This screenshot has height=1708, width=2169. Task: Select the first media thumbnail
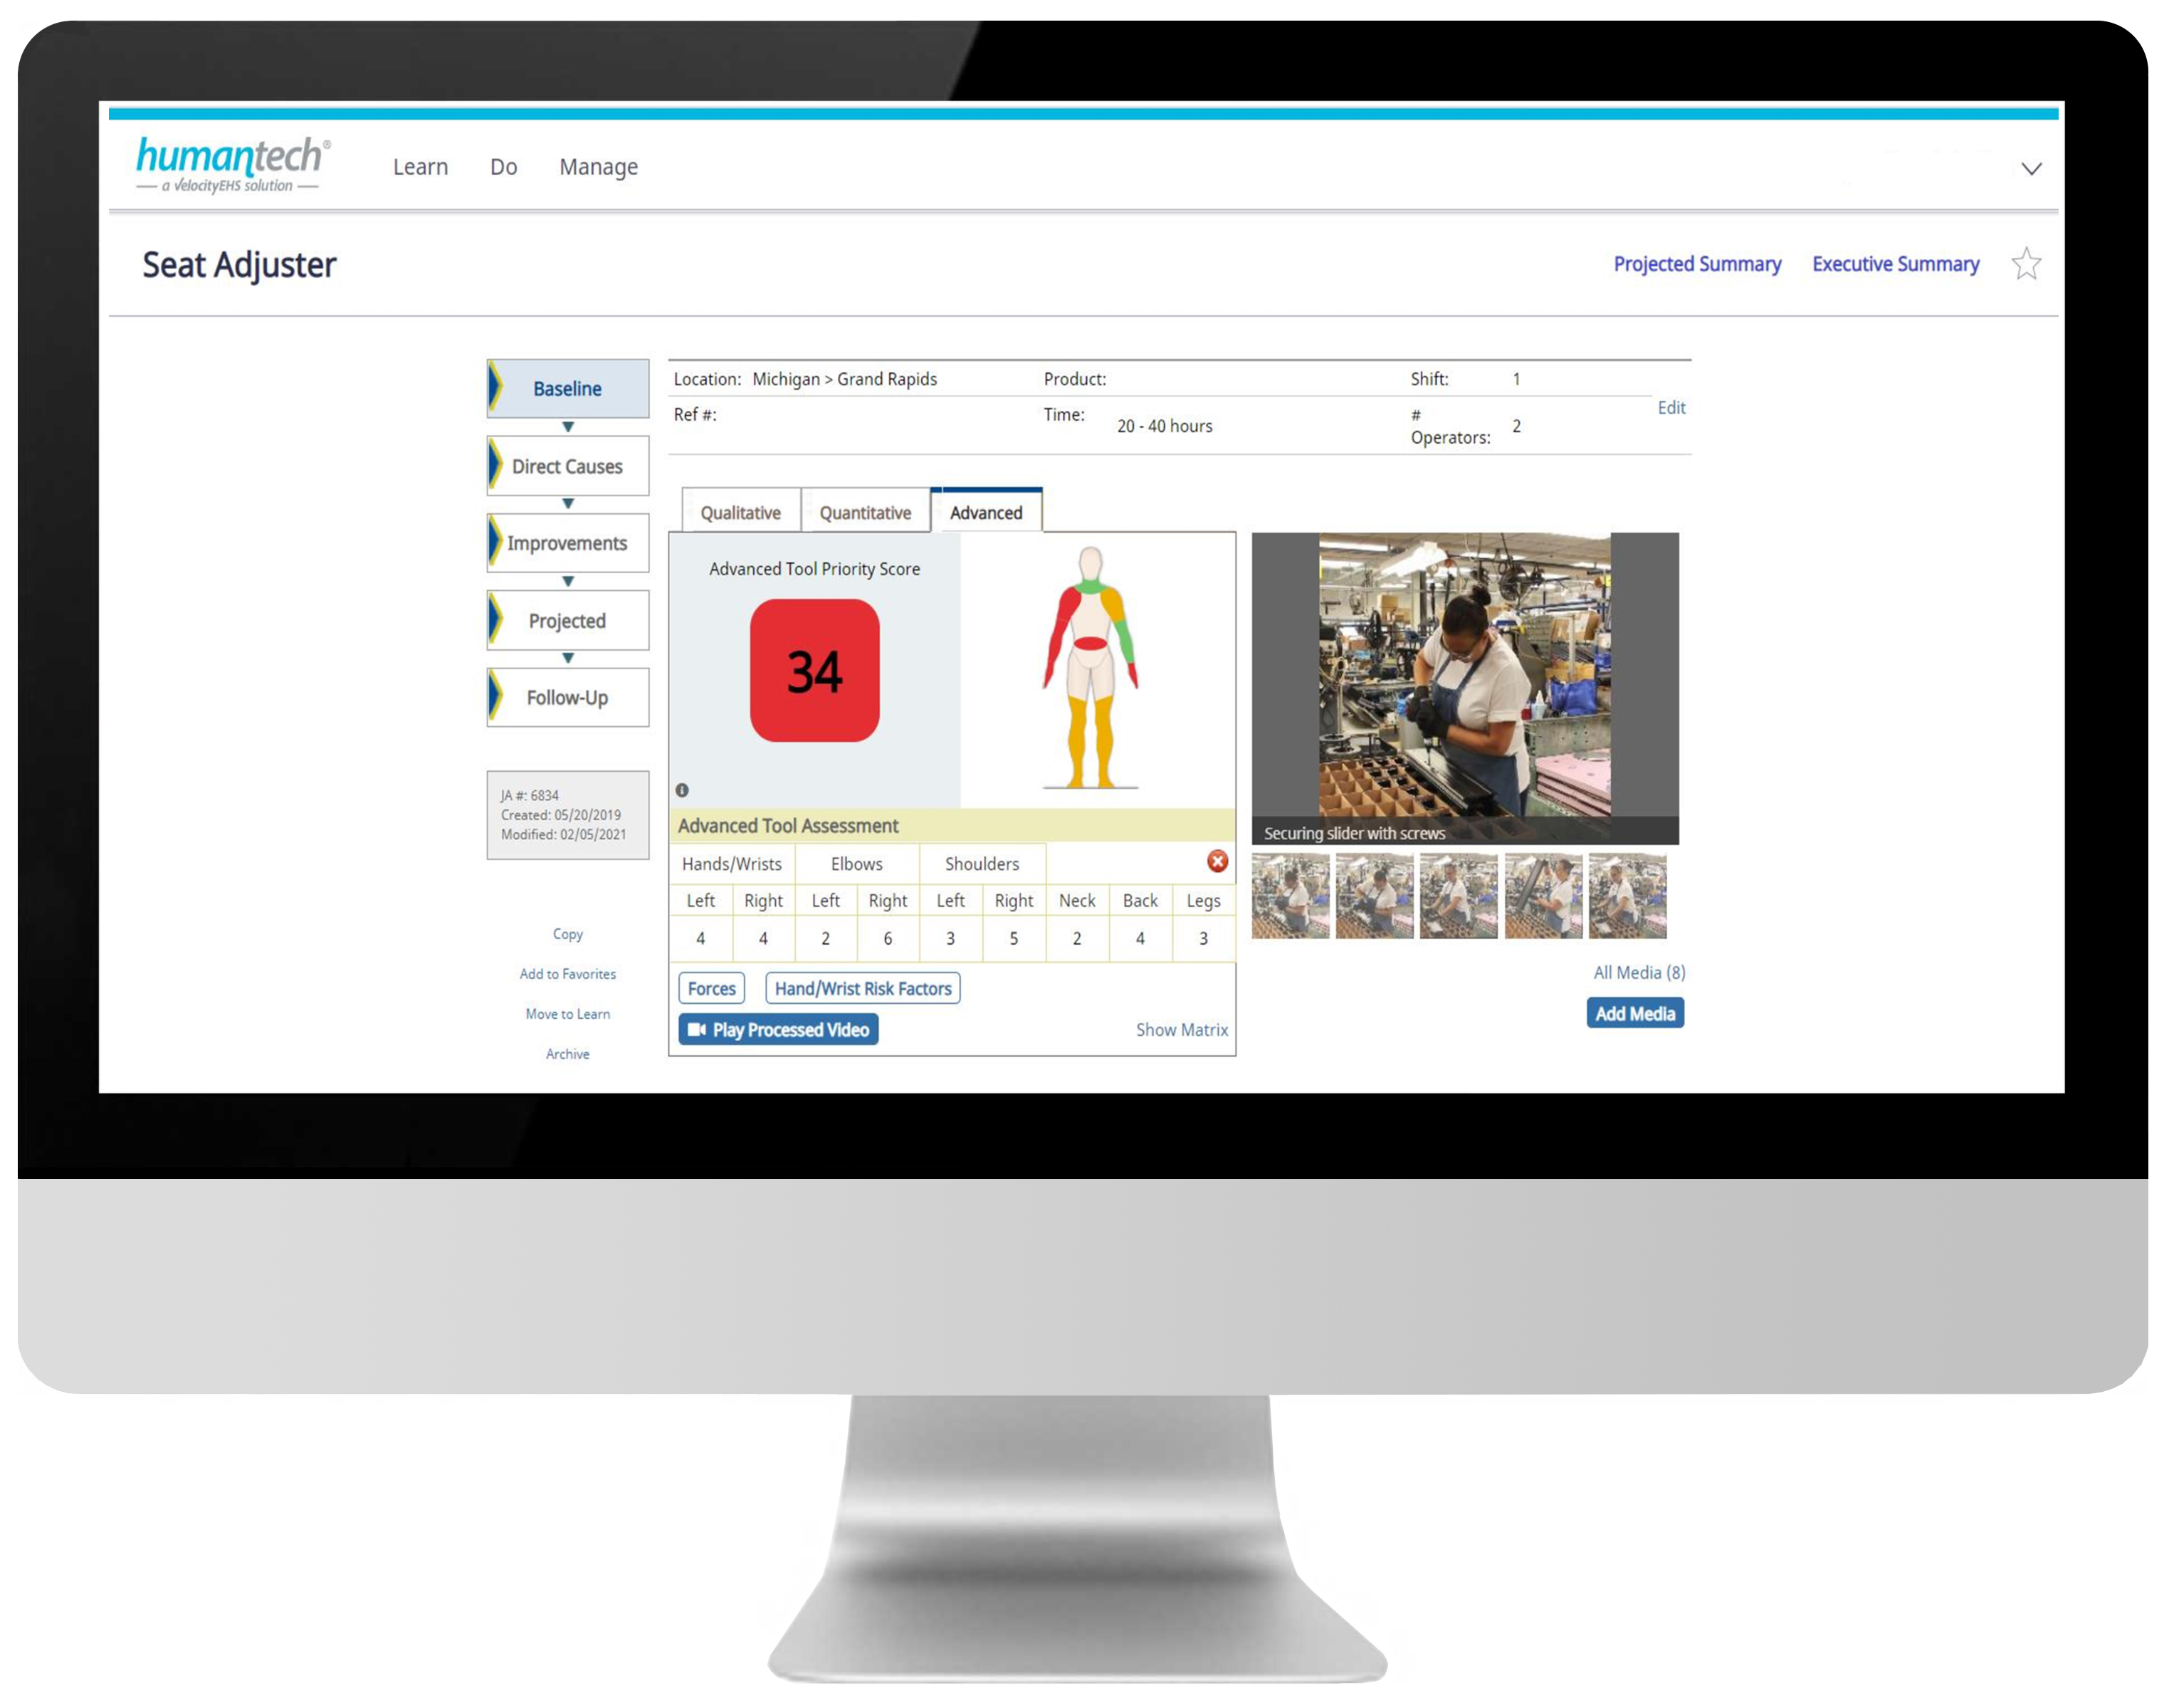pyautogui.click(x=1290, y=896)
